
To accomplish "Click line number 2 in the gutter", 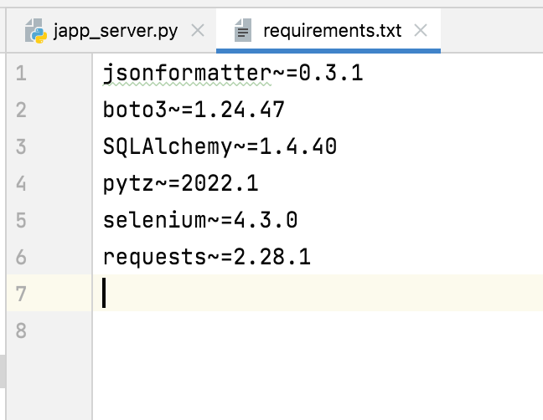I will click(21, 110).
